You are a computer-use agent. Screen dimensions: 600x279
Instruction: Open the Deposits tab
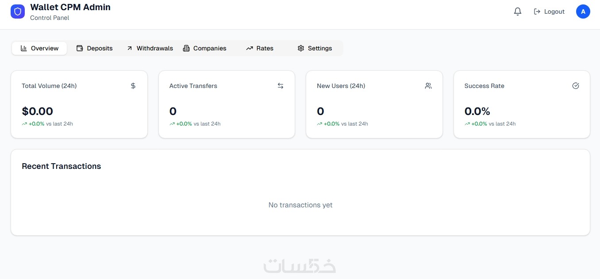click(x=95, y=48)
